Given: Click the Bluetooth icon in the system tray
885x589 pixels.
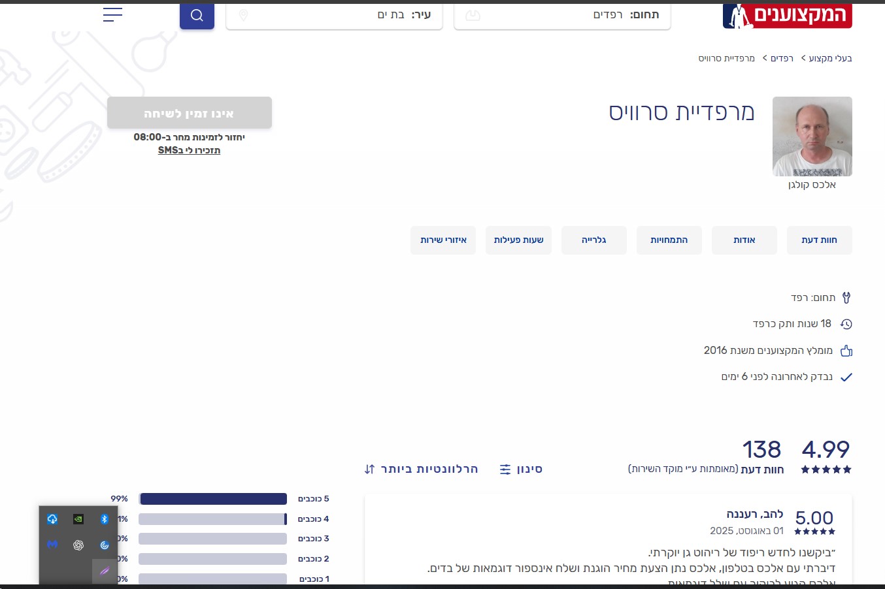Looking at the screenshot, I should [x=104, y=519].
